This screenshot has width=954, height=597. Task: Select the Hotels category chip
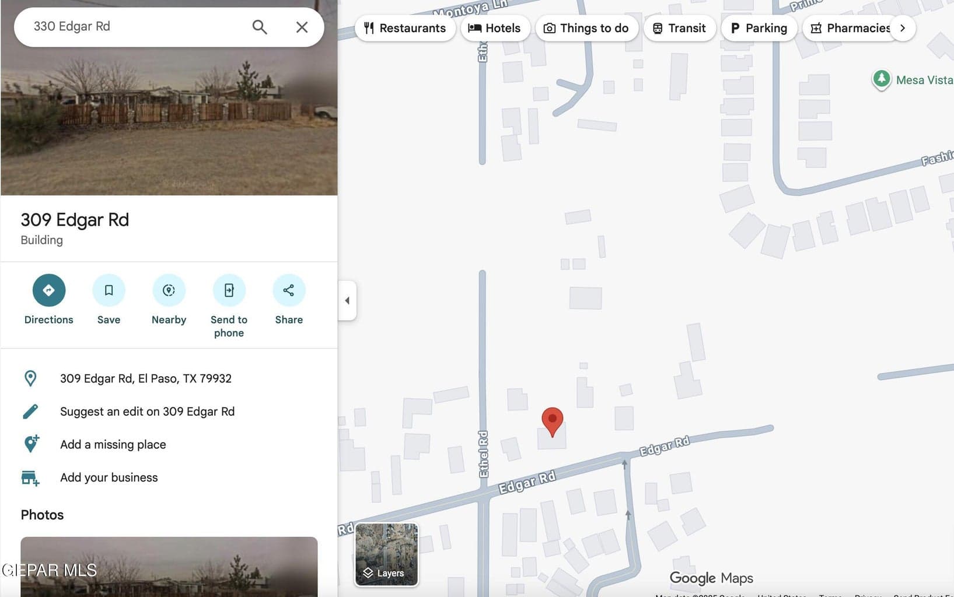[x=495, y=28]
